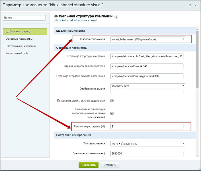Click the info icon beside component title
Image resolution: width=201 pixels, height=171 pixels.
116,17
